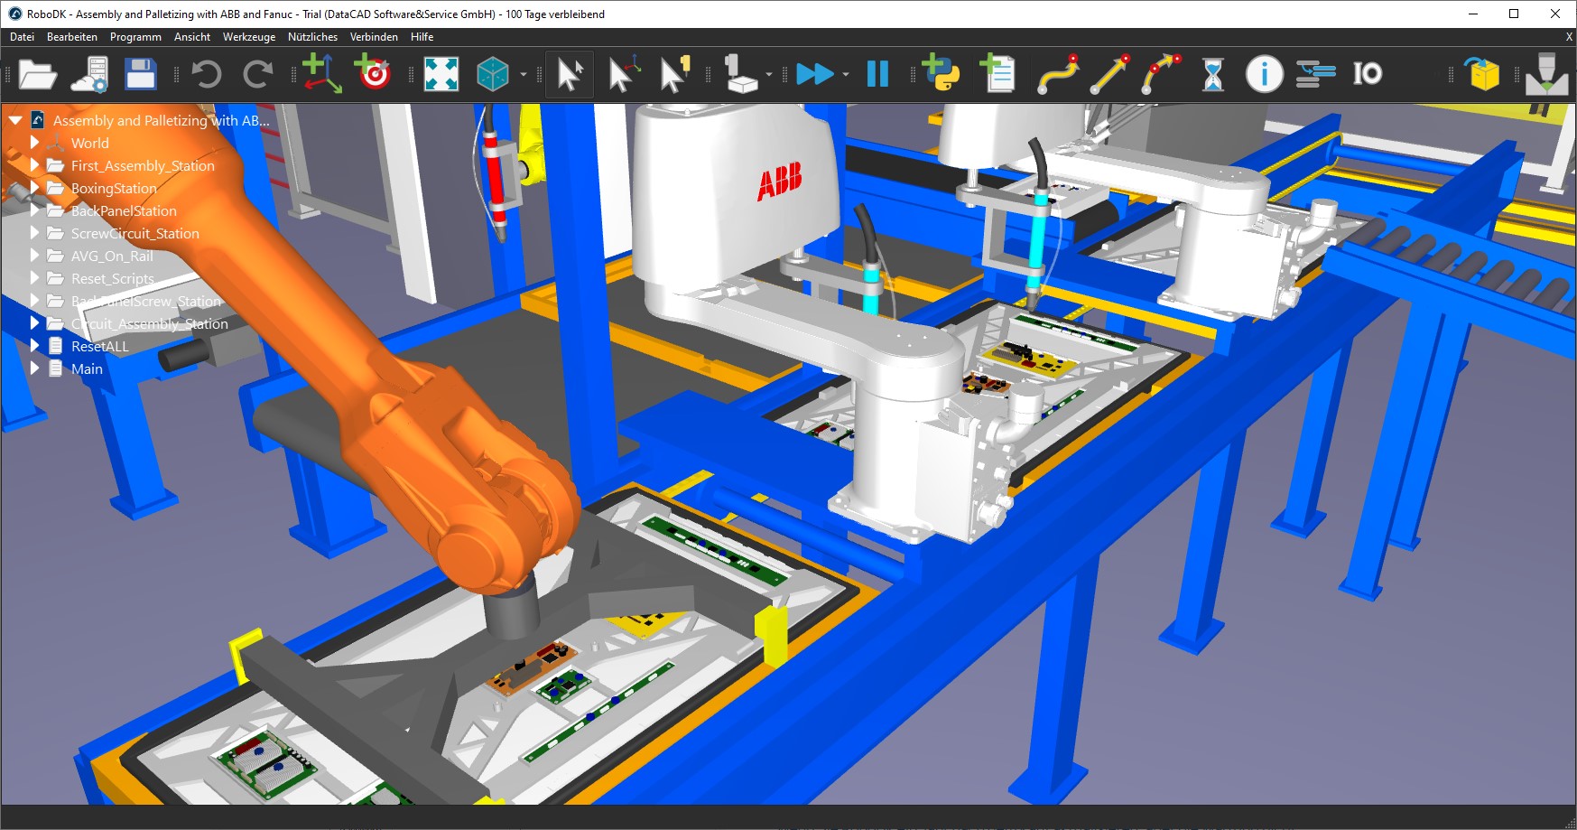Screen dimensions: 1577x830
Task: Open the online library icon
Action: (x=89, y=73)
